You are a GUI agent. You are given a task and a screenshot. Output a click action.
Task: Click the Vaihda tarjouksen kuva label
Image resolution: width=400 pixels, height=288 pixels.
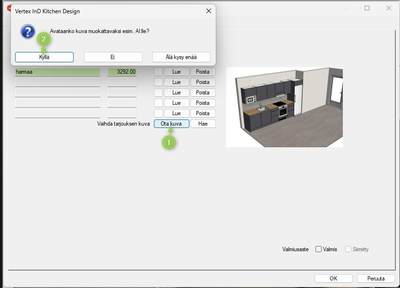click(x=123, y=124)
